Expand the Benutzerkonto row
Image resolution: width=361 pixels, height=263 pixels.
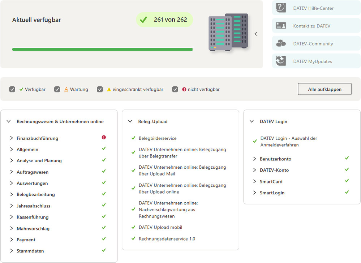pyautogui.click(x=254, y=159)
